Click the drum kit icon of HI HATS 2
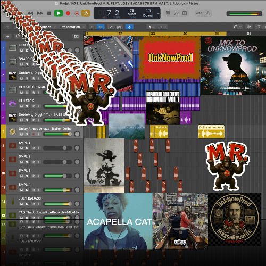This screenshot has height=266, width=266. point(13,104)
